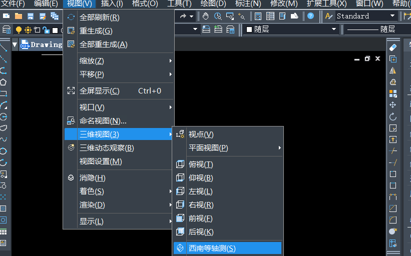
Task: Select the Erase tool
Action: tap(392, 47)
